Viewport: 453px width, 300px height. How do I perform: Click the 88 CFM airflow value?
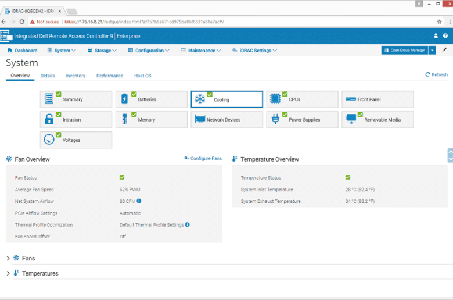(127, 201)
